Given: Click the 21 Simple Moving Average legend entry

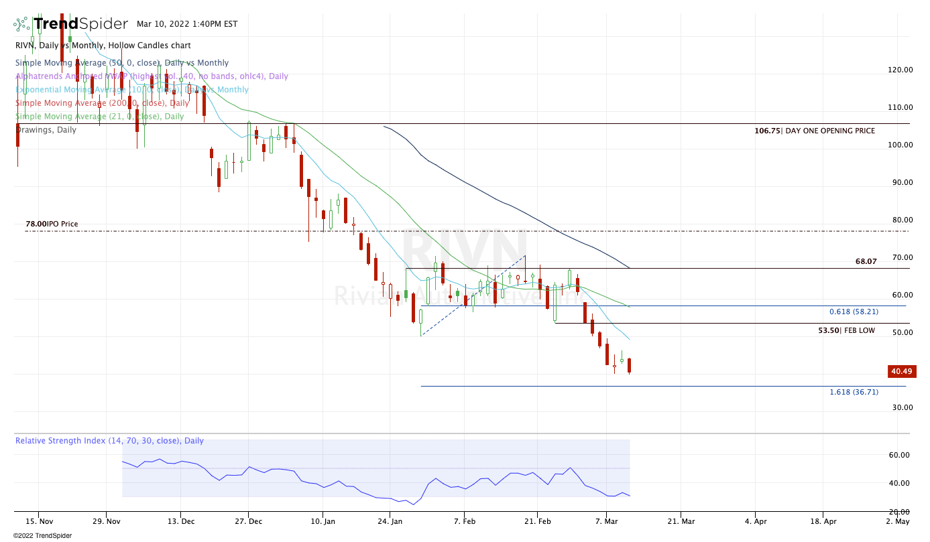Looking at the screenshot, I should (x=99, y=117).
